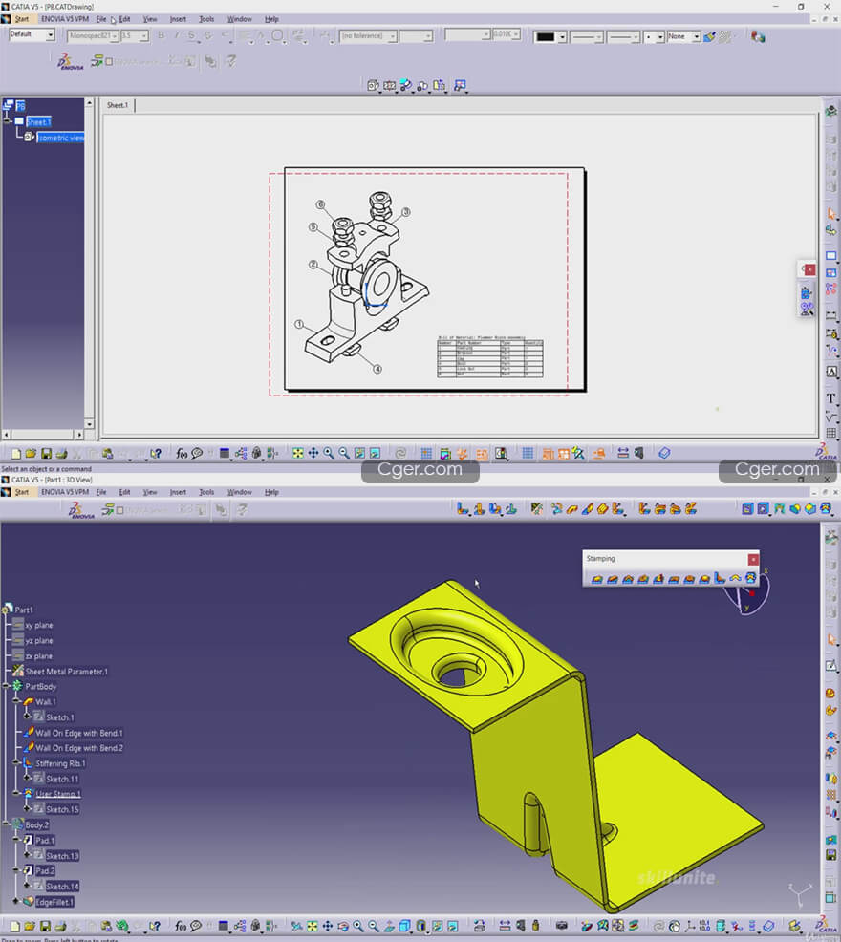Screen dimensions: 841x942
Task: Click first stamp icon in Stamping toolbar
Action: tap(597, 579)
